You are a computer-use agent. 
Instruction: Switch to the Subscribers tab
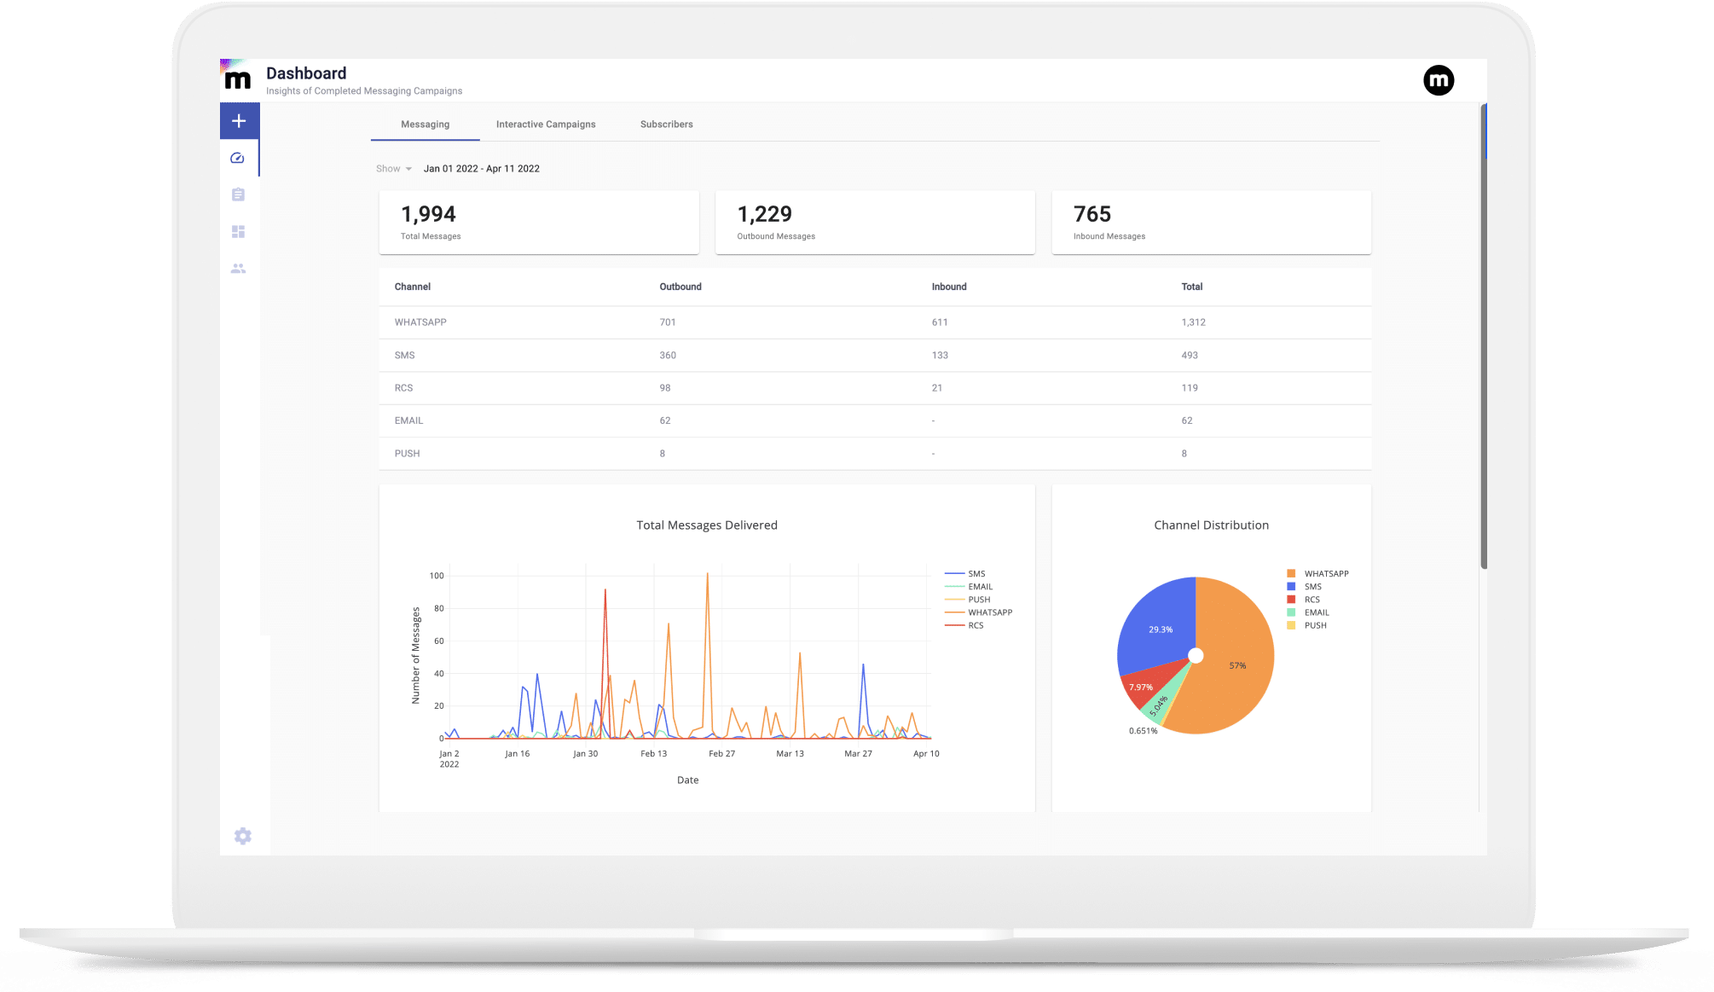pos(666,125)
